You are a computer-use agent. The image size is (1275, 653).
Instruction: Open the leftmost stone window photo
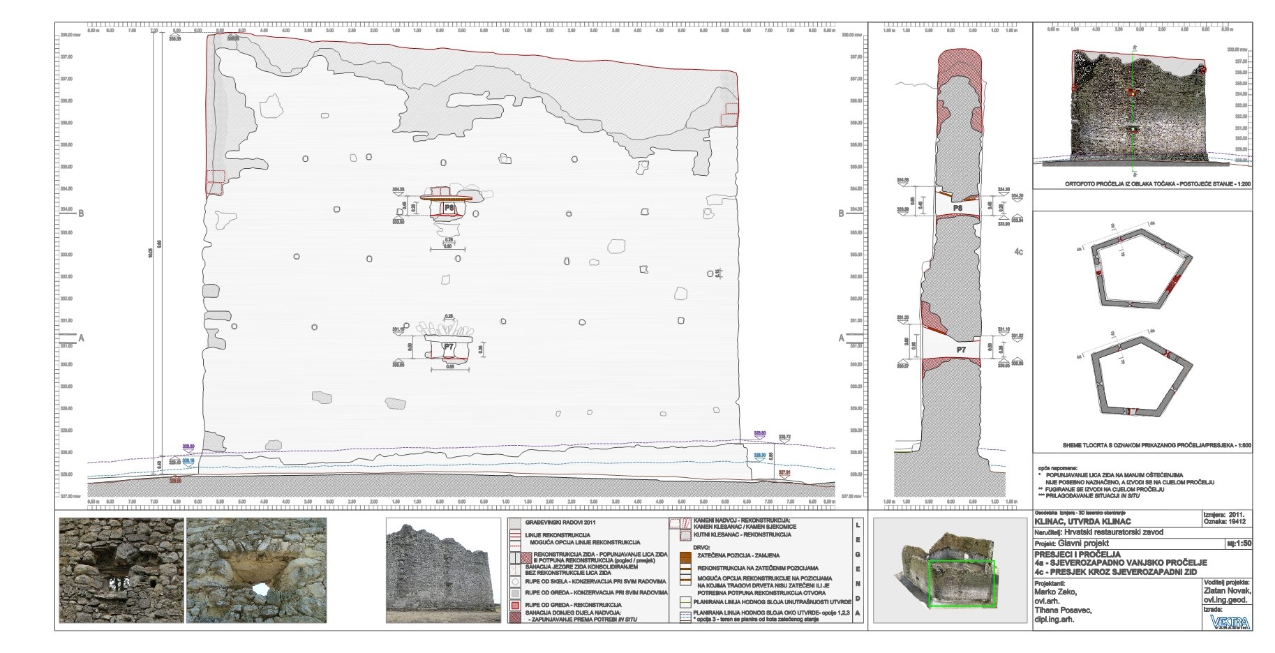(121, 570)
